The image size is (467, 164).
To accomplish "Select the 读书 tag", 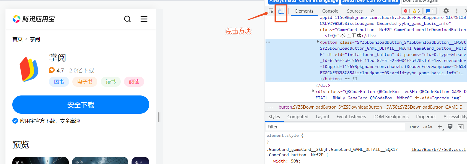I will click(111, 82).
